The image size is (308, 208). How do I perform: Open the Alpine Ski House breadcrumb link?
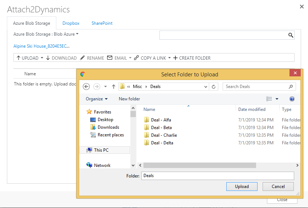tap(41, 46)
